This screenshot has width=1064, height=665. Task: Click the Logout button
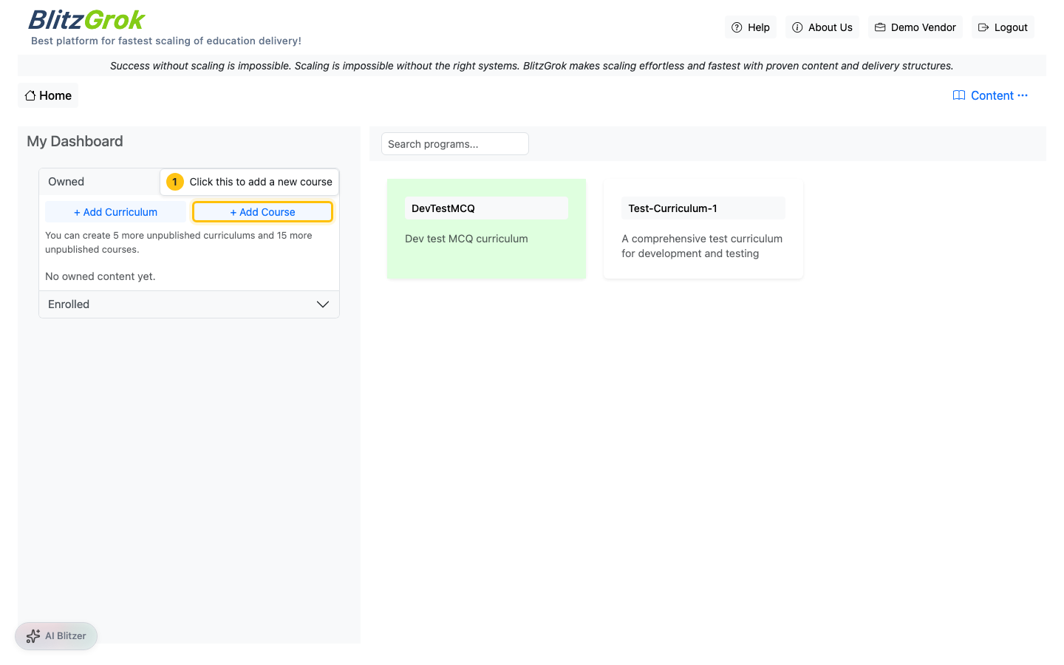point(1003,27)
